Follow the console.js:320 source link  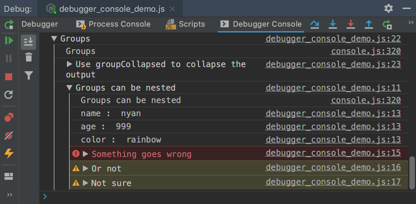click(x=365, y=51)
